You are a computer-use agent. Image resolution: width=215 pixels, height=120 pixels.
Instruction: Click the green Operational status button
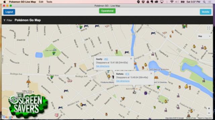click(107, 11)
